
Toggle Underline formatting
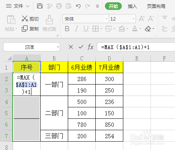[86, 29]
